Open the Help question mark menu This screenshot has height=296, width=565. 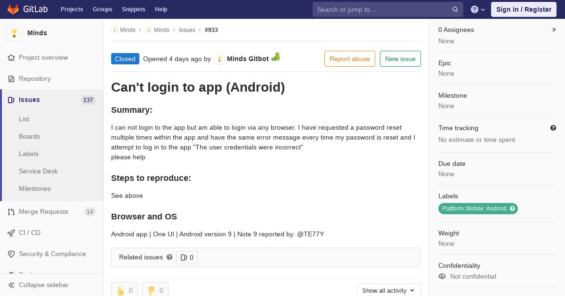point(478,9)
